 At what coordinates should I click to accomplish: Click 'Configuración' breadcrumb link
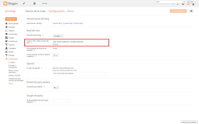[x=56, y=11]
